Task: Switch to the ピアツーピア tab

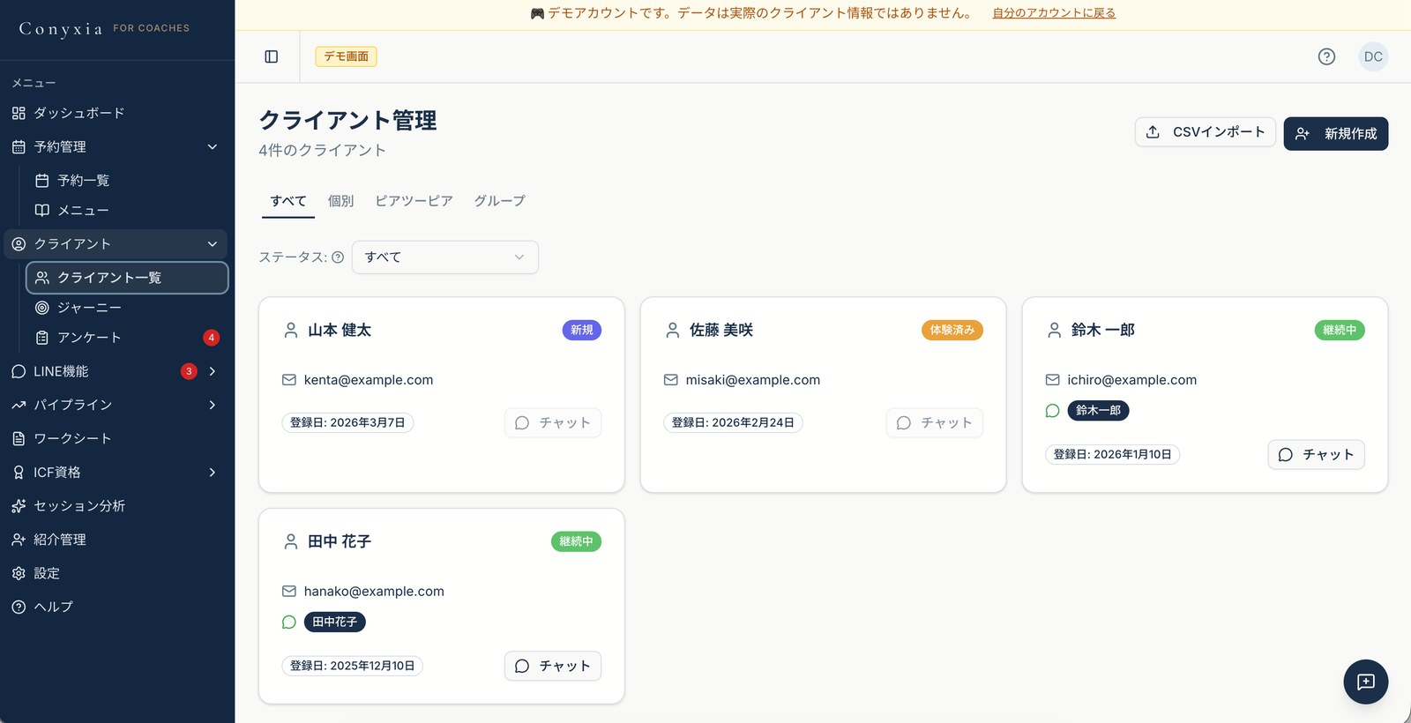Action: pyautogui.click(x=414, y=201)
